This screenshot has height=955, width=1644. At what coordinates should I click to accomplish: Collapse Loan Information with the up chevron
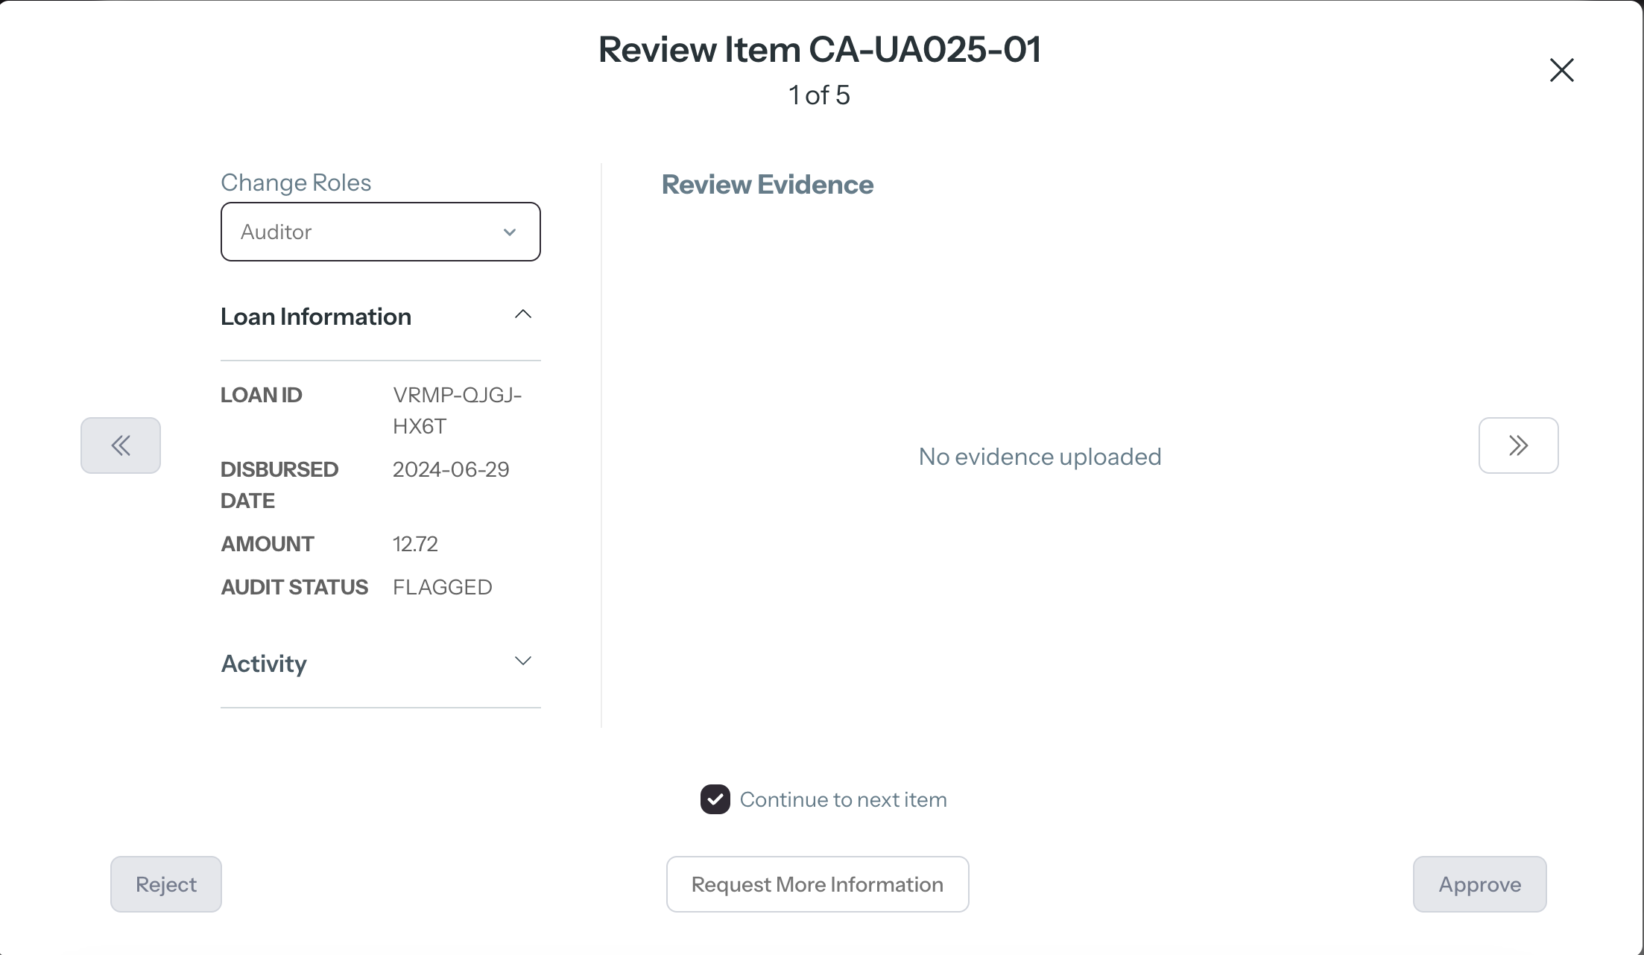tap(523, 314)
